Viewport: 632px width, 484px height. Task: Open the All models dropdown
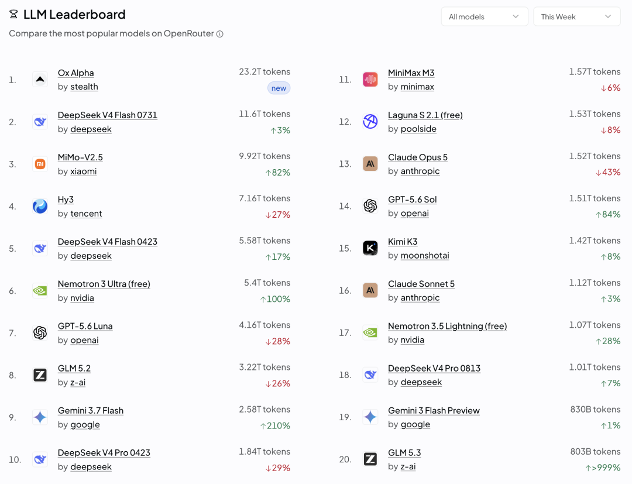point(485,16)
